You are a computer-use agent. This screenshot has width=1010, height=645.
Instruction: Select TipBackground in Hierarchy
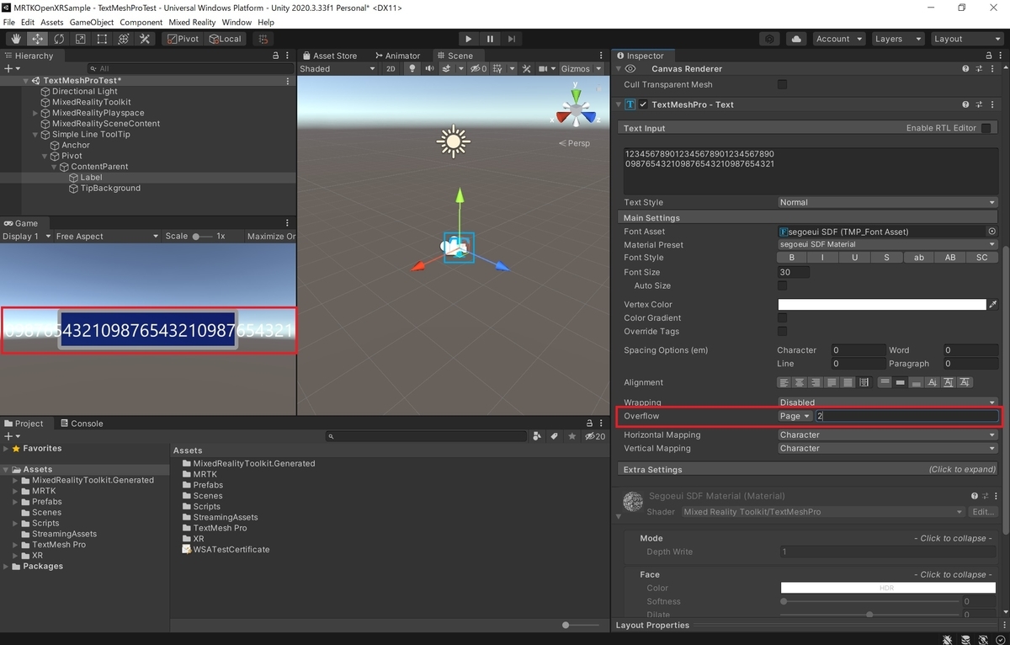pyautogui.click(x=110, y=189)
